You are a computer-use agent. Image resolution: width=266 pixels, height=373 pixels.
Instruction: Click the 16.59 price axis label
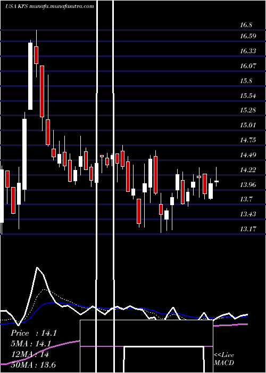click(248, 36)
